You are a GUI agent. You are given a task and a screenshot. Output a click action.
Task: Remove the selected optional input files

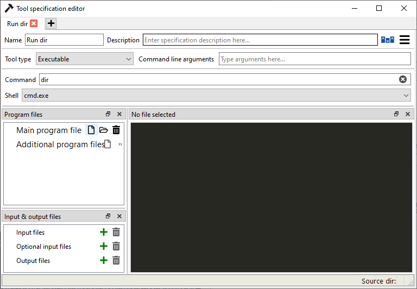tap(116, 246)
